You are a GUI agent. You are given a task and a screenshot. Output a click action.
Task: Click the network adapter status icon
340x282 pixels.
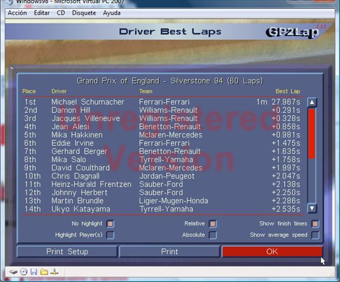[x=54, y=272]
